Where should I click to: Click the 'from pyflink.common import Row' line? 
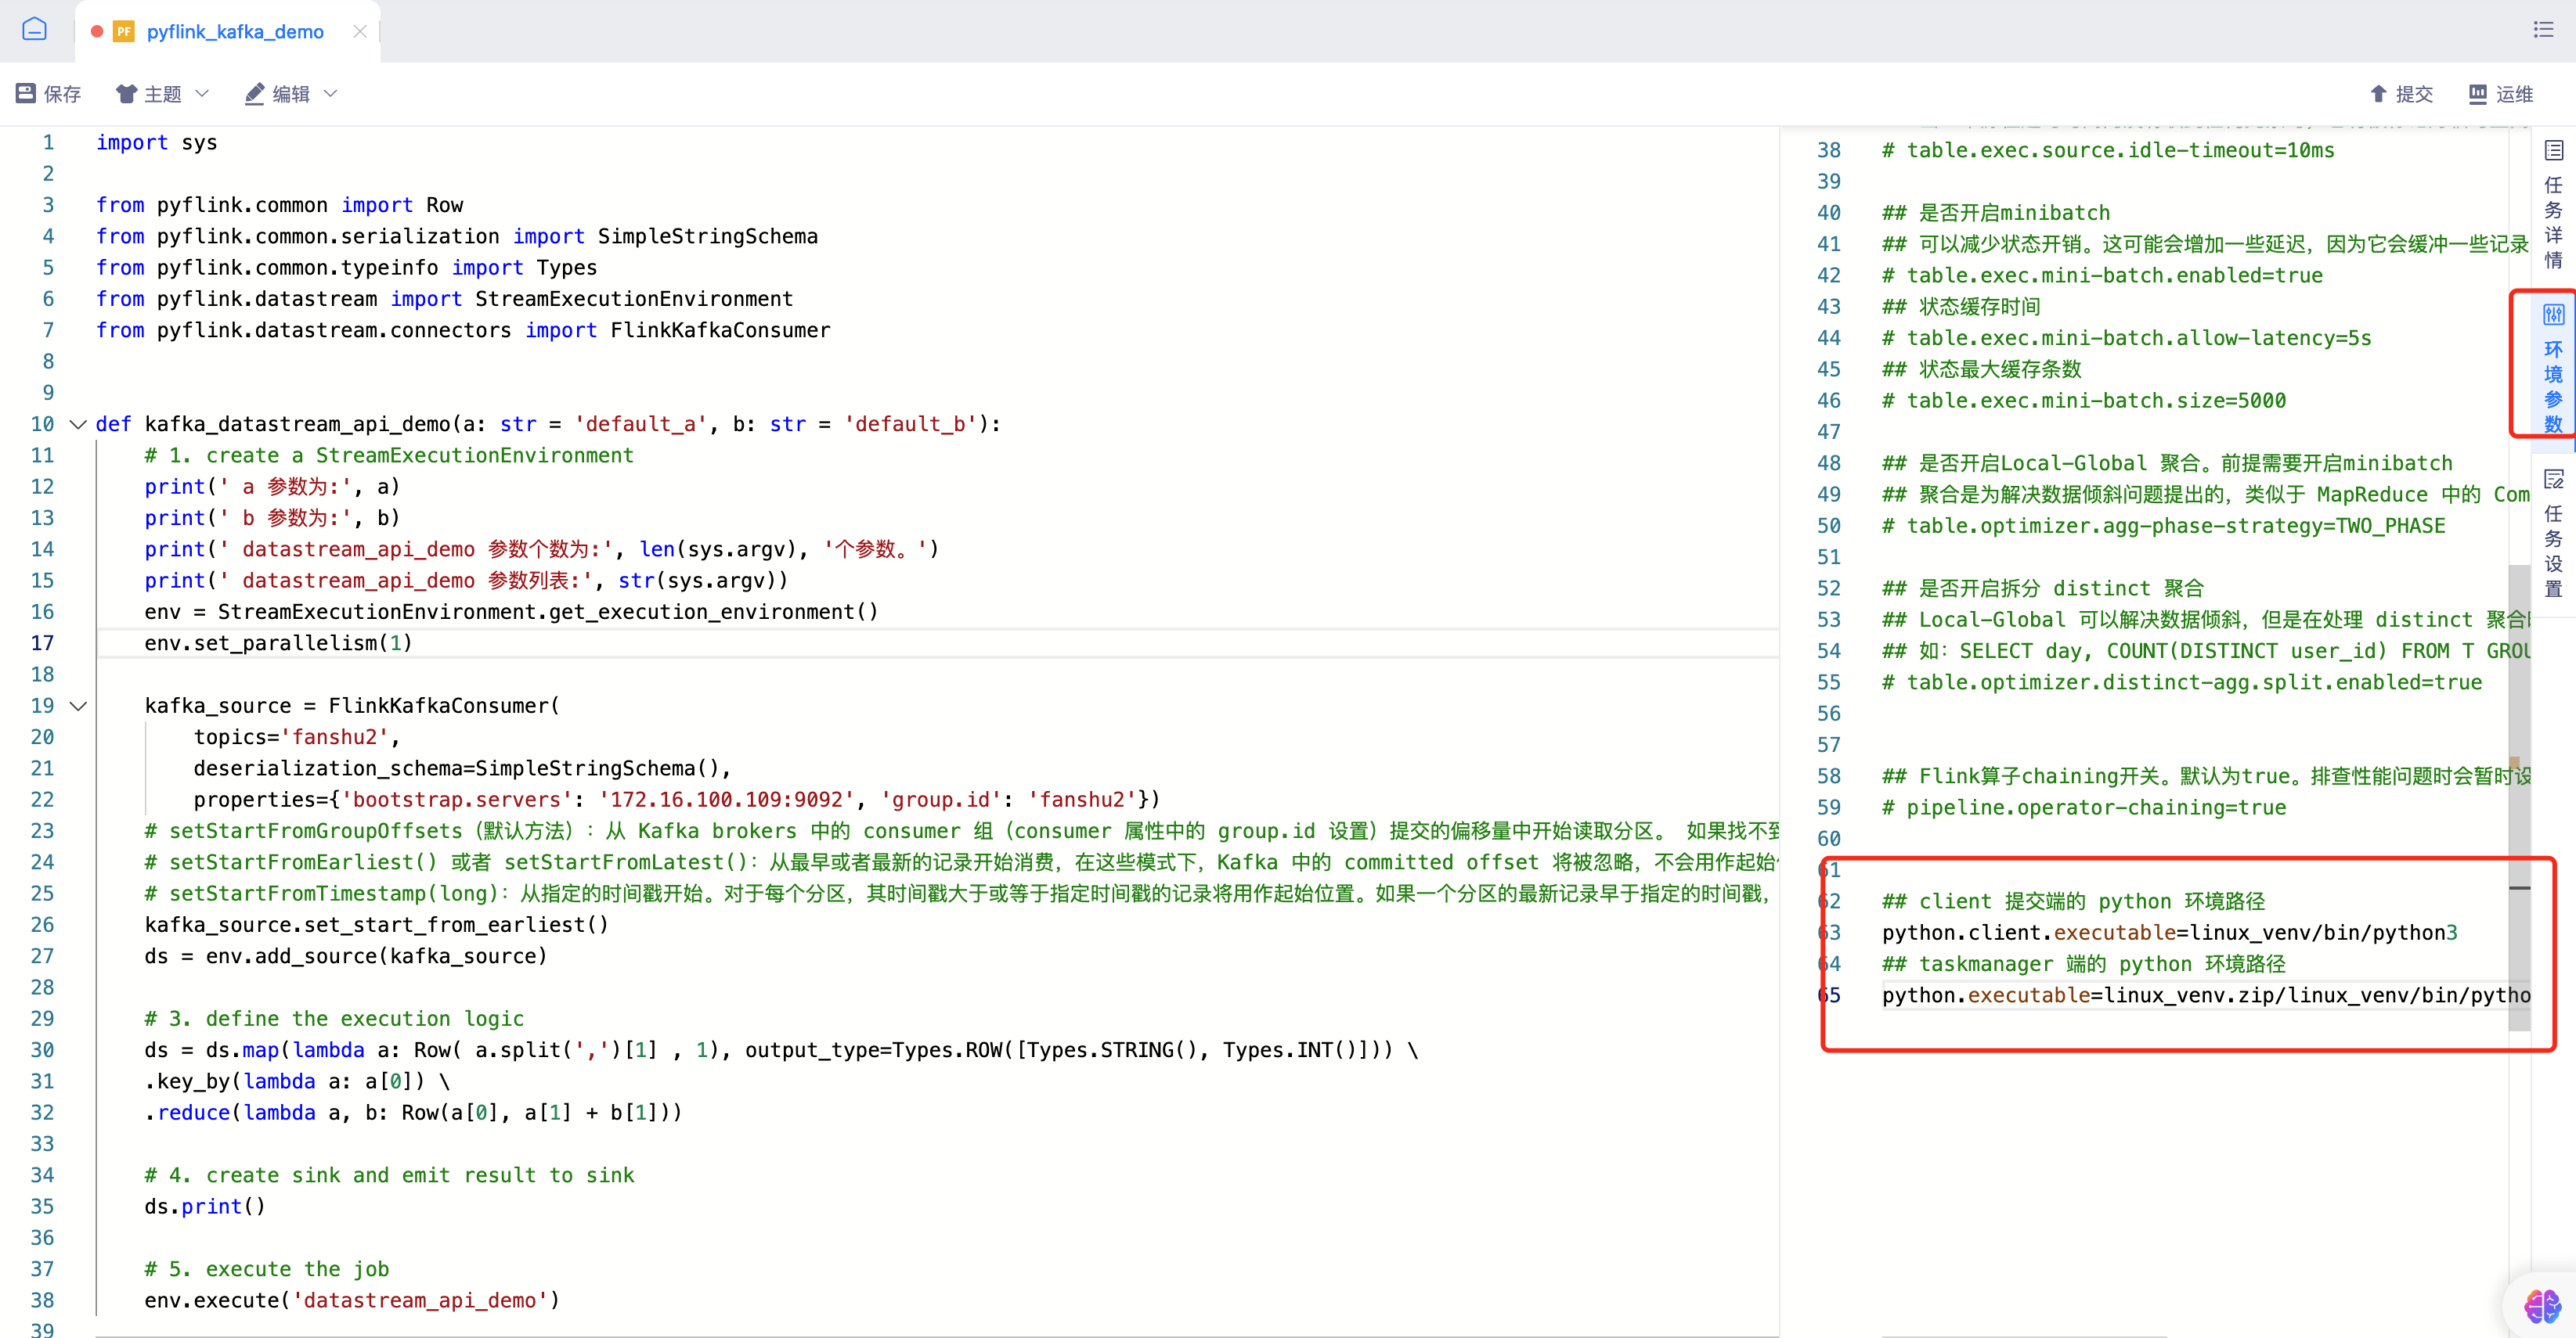click(x=279, y=206)
